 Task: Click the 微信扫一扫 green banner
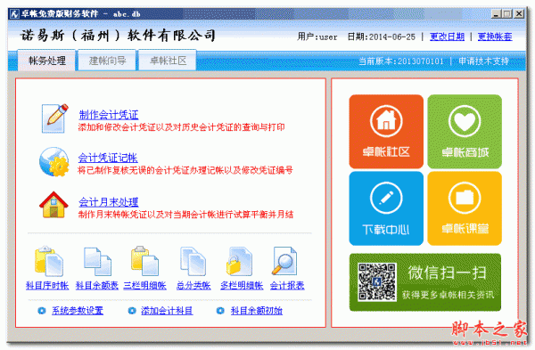tap(425, 282)
